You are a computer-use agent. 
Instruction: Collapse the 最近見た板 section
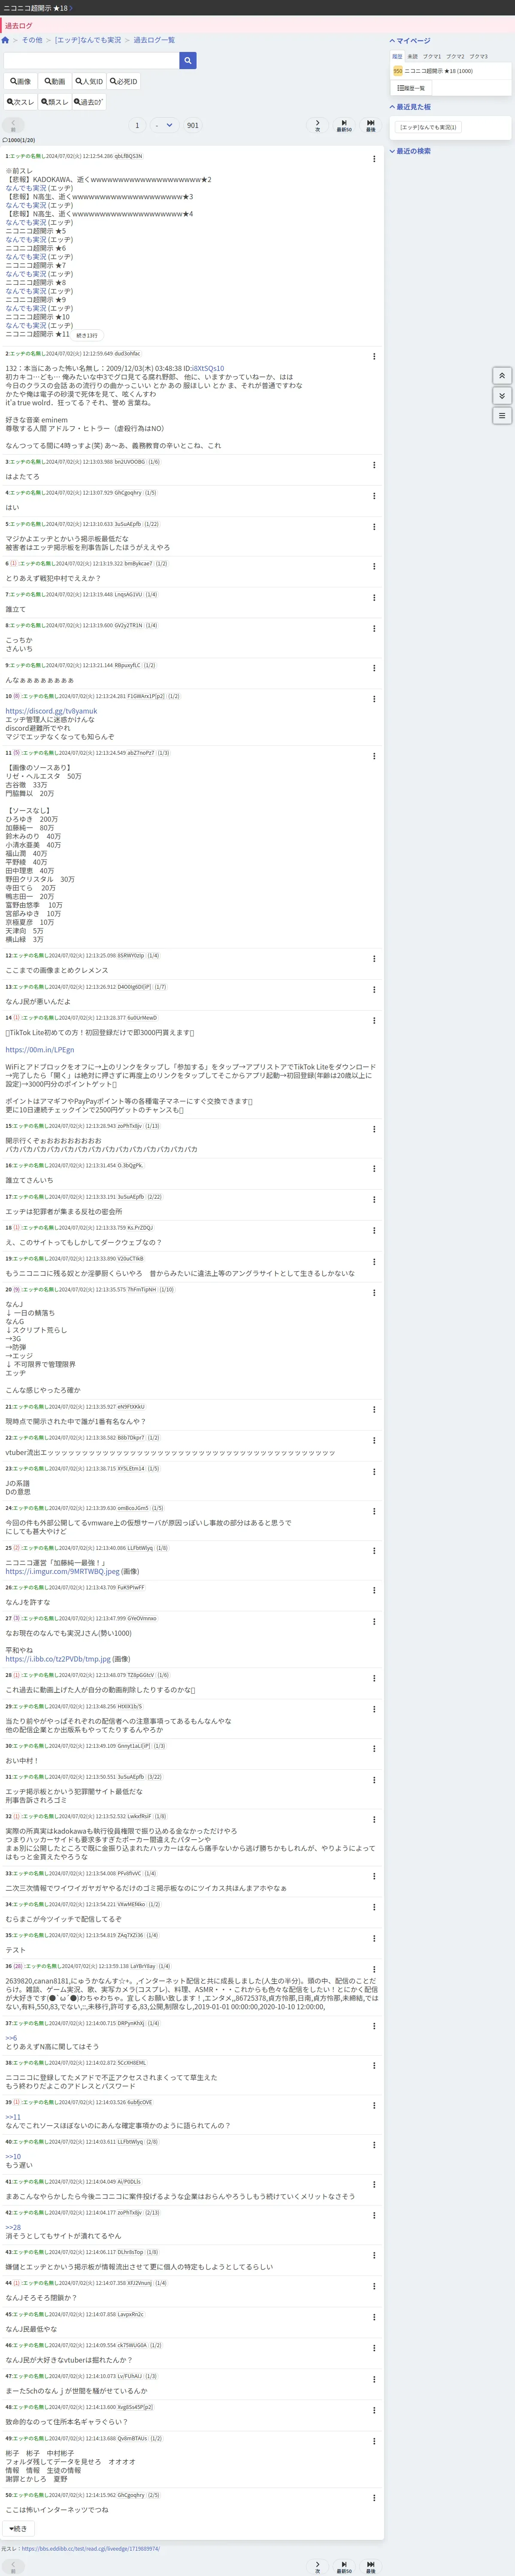coord(410,107)
